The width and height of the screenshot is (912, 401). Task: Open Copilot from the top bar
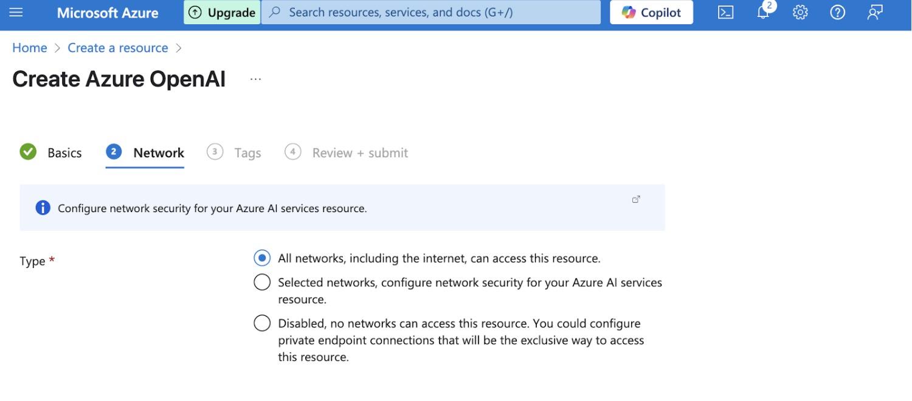click(x=651, y=12)
